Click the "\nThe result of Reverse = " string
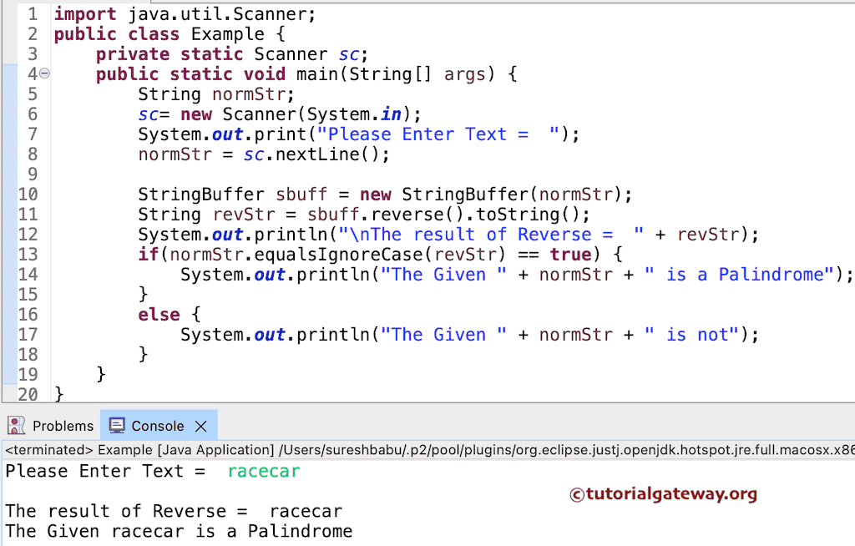The width and height of the screenshot is (855, 546). pos(491,235)
